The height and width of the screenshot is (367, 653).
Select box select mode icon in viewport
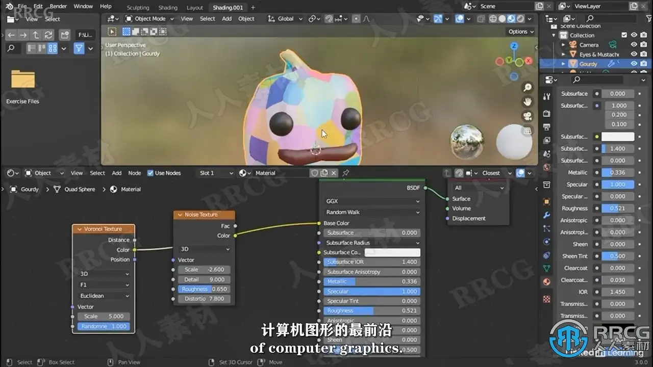point(127,32)
